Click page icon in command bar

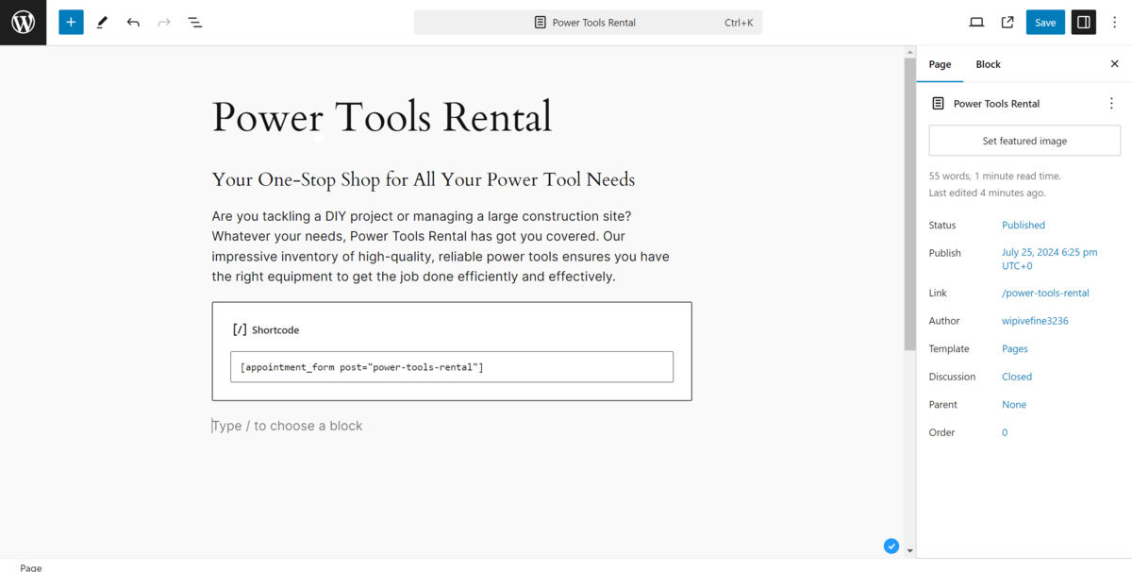click(541, 23)
